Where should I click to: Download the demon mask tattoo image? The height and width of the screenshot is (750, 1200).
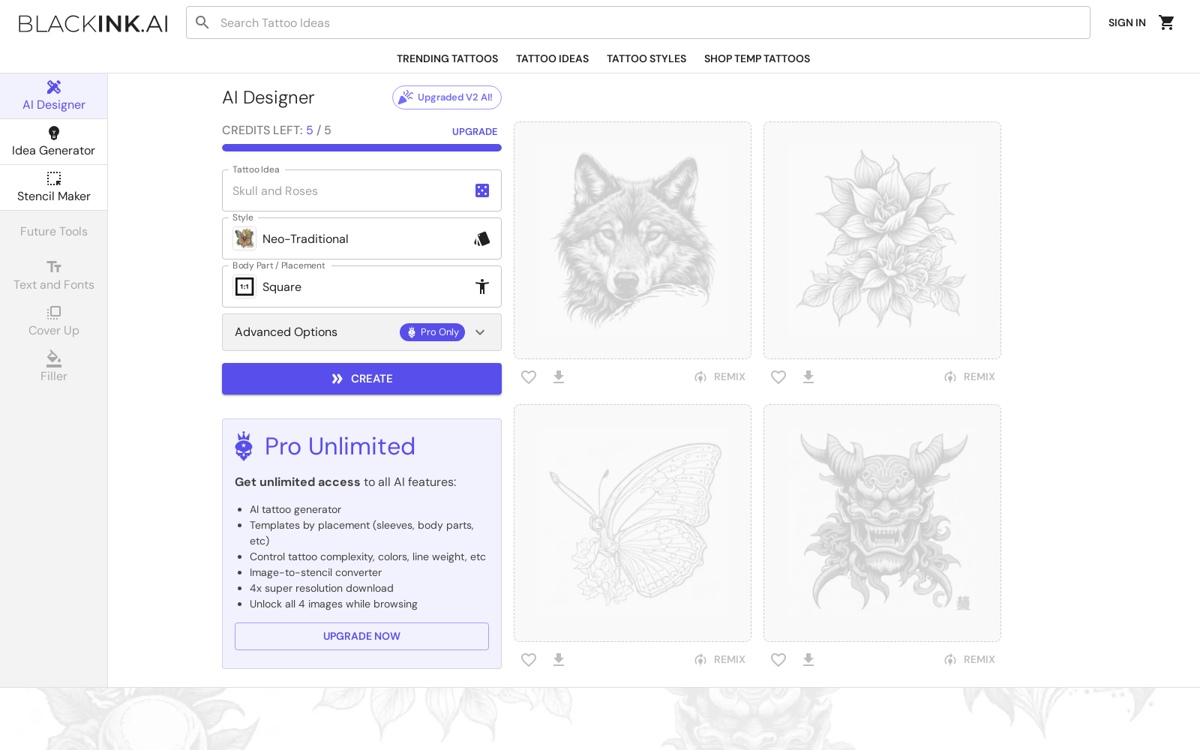(x=808, y=659)
